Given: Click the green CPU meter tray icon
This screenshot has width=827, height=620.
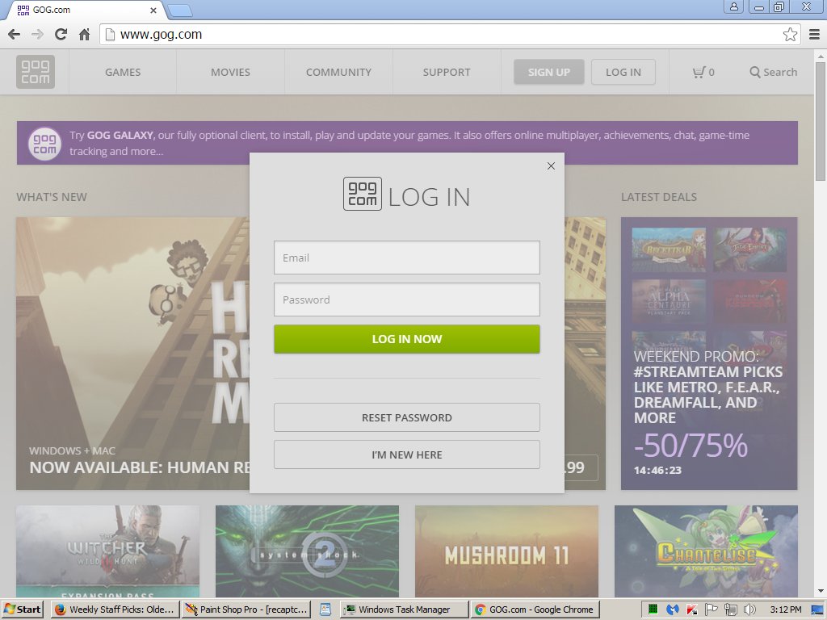Looking at the screenshot, I should coord(653,610).
